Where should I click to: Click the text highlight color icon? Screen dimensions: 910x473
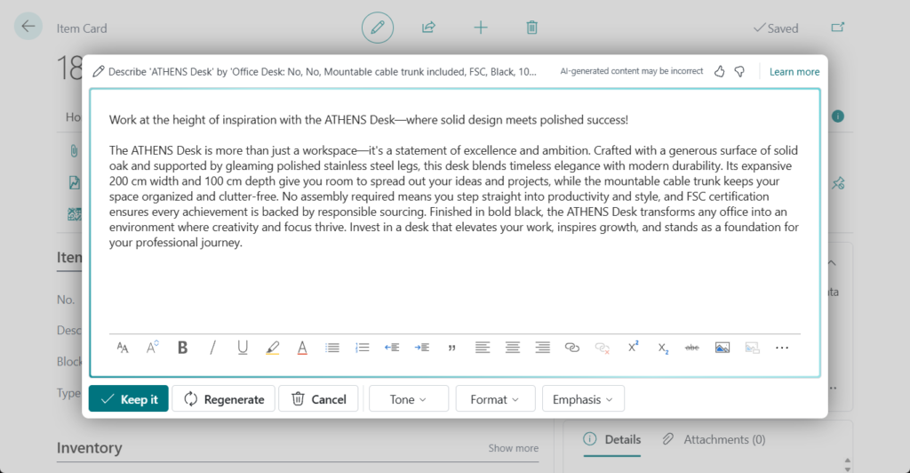point(273,348)
